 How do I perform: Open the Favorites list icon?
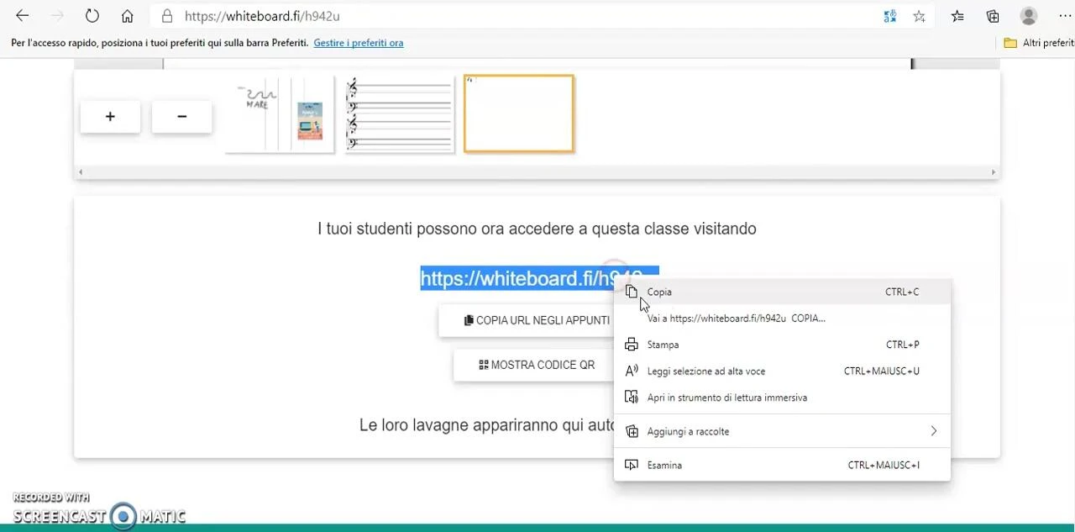[x=957, y=16]
